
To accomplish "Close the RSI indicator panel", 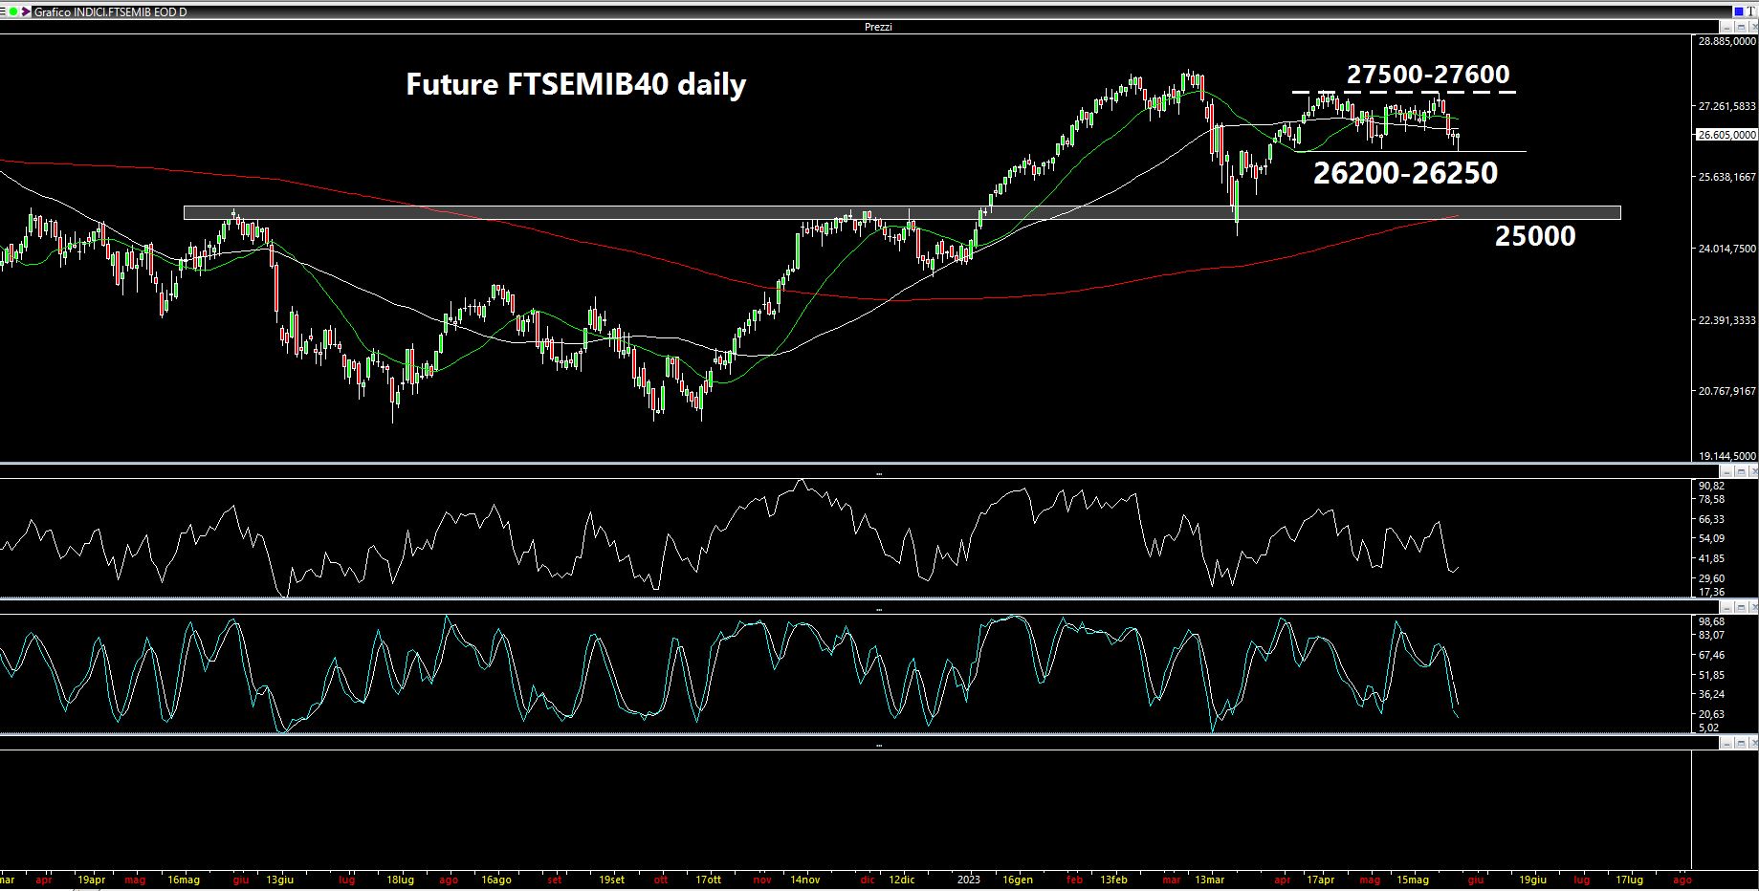I will (1753, 471).
